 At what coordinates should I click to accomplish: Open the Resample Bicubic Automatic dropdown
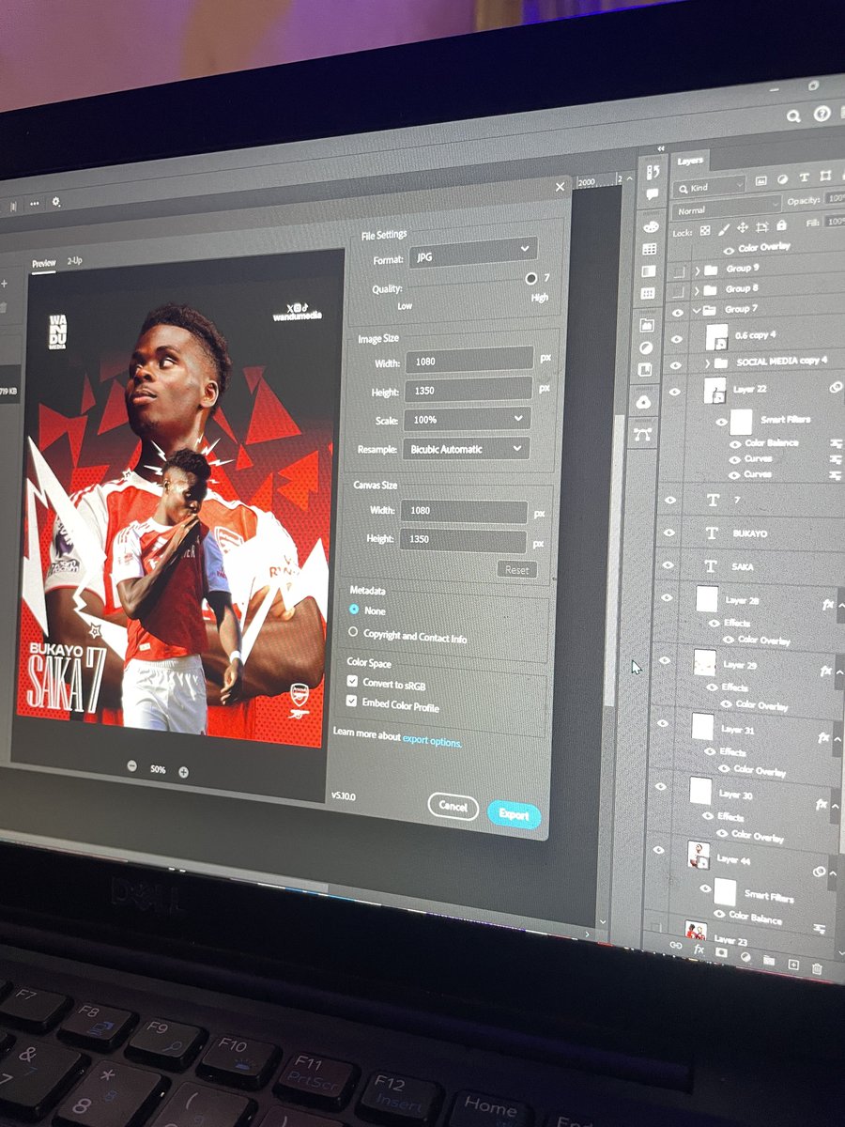(466, 449)
